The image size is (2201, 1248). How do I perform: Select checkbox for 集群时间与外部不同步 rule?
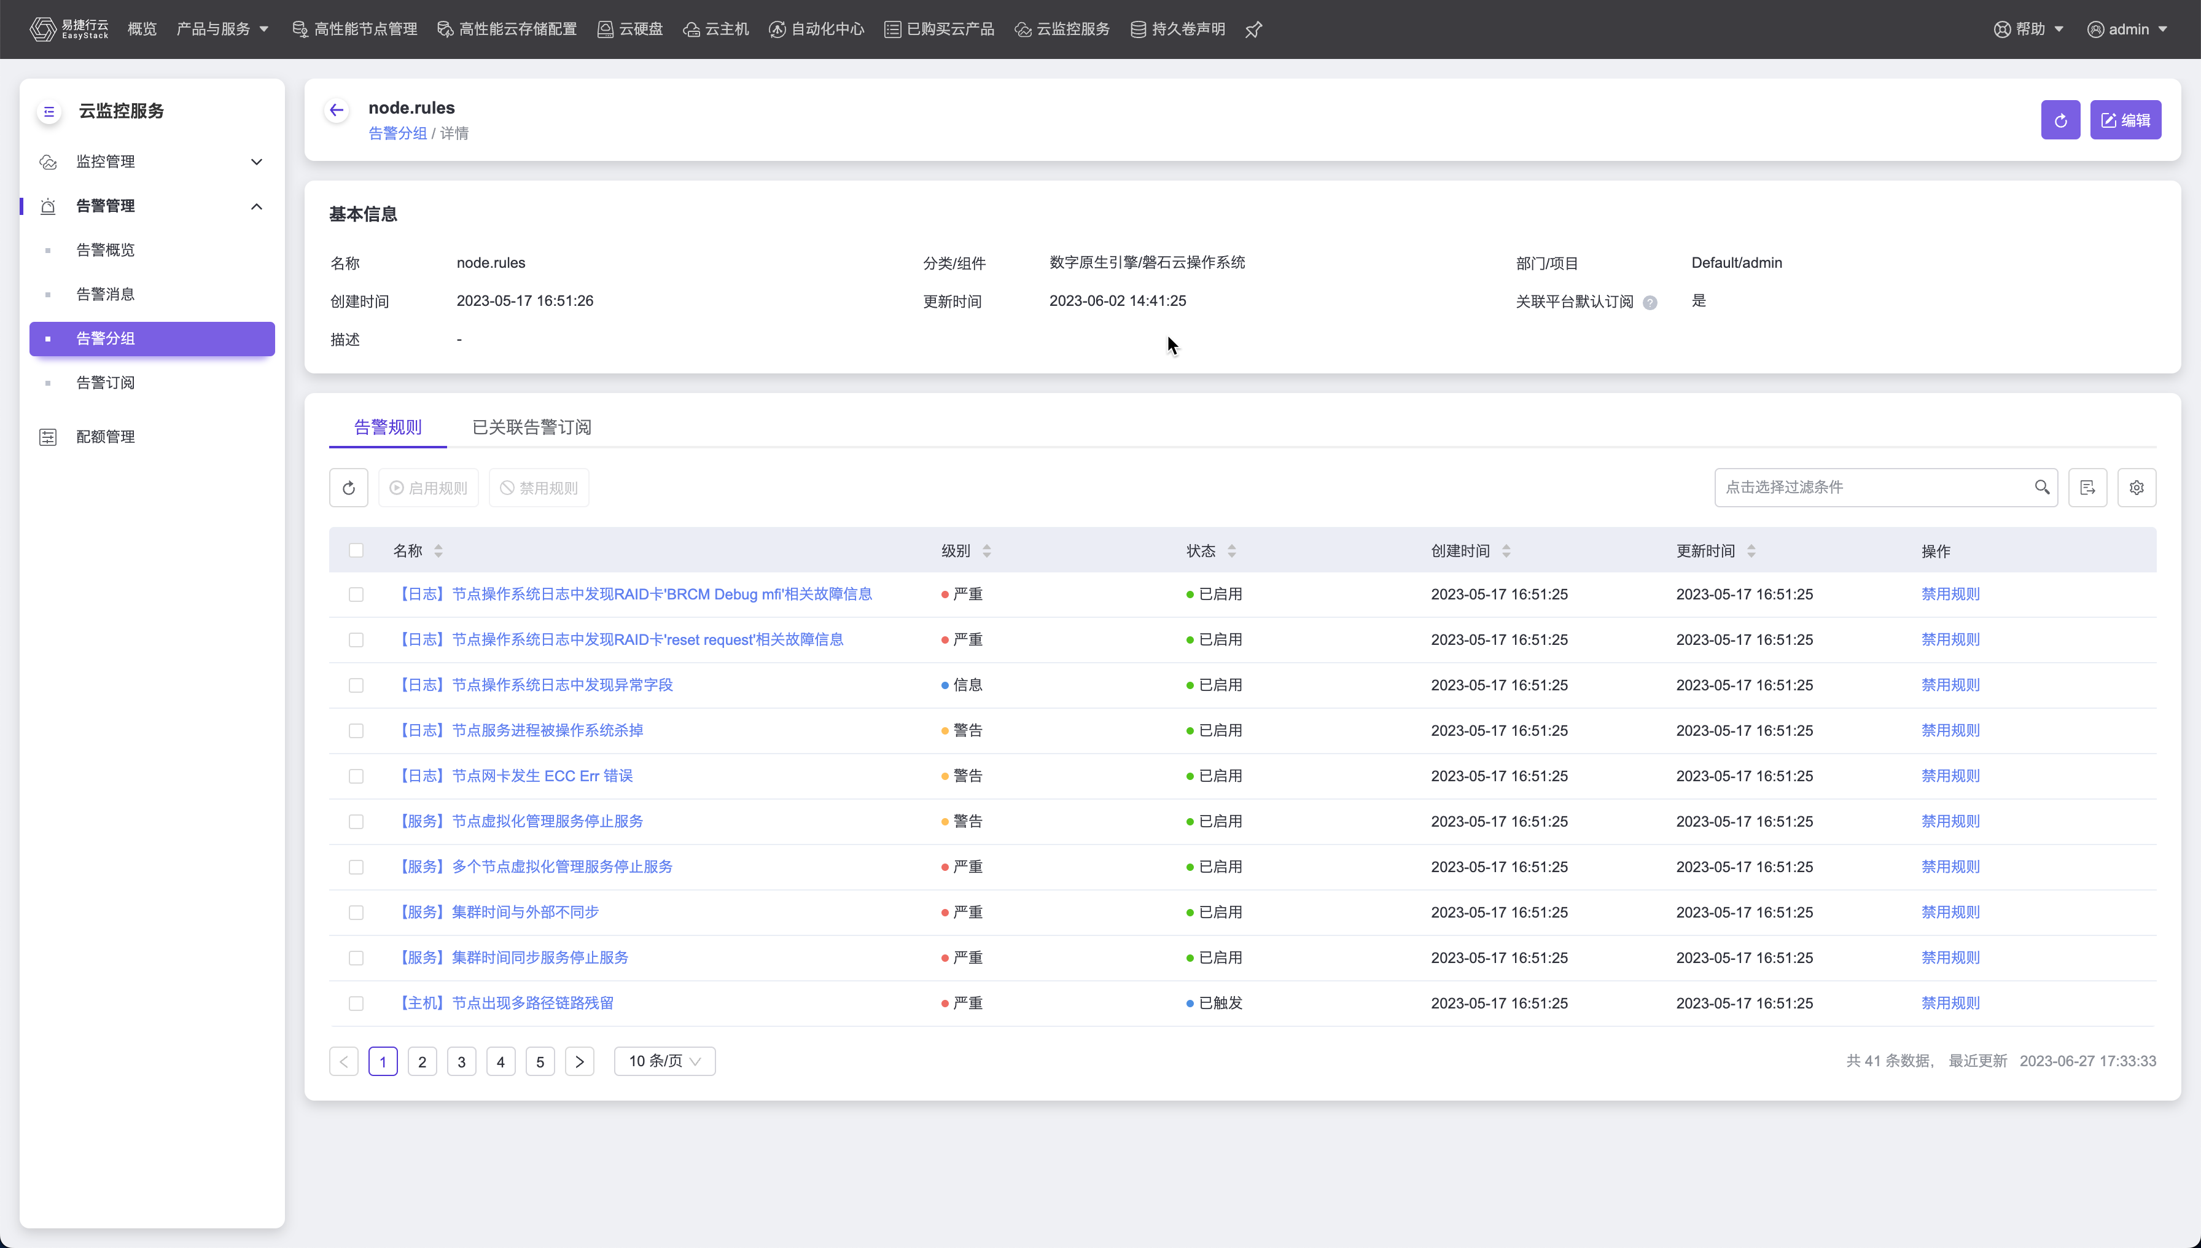pyautogui.click(x=356, y=912)
